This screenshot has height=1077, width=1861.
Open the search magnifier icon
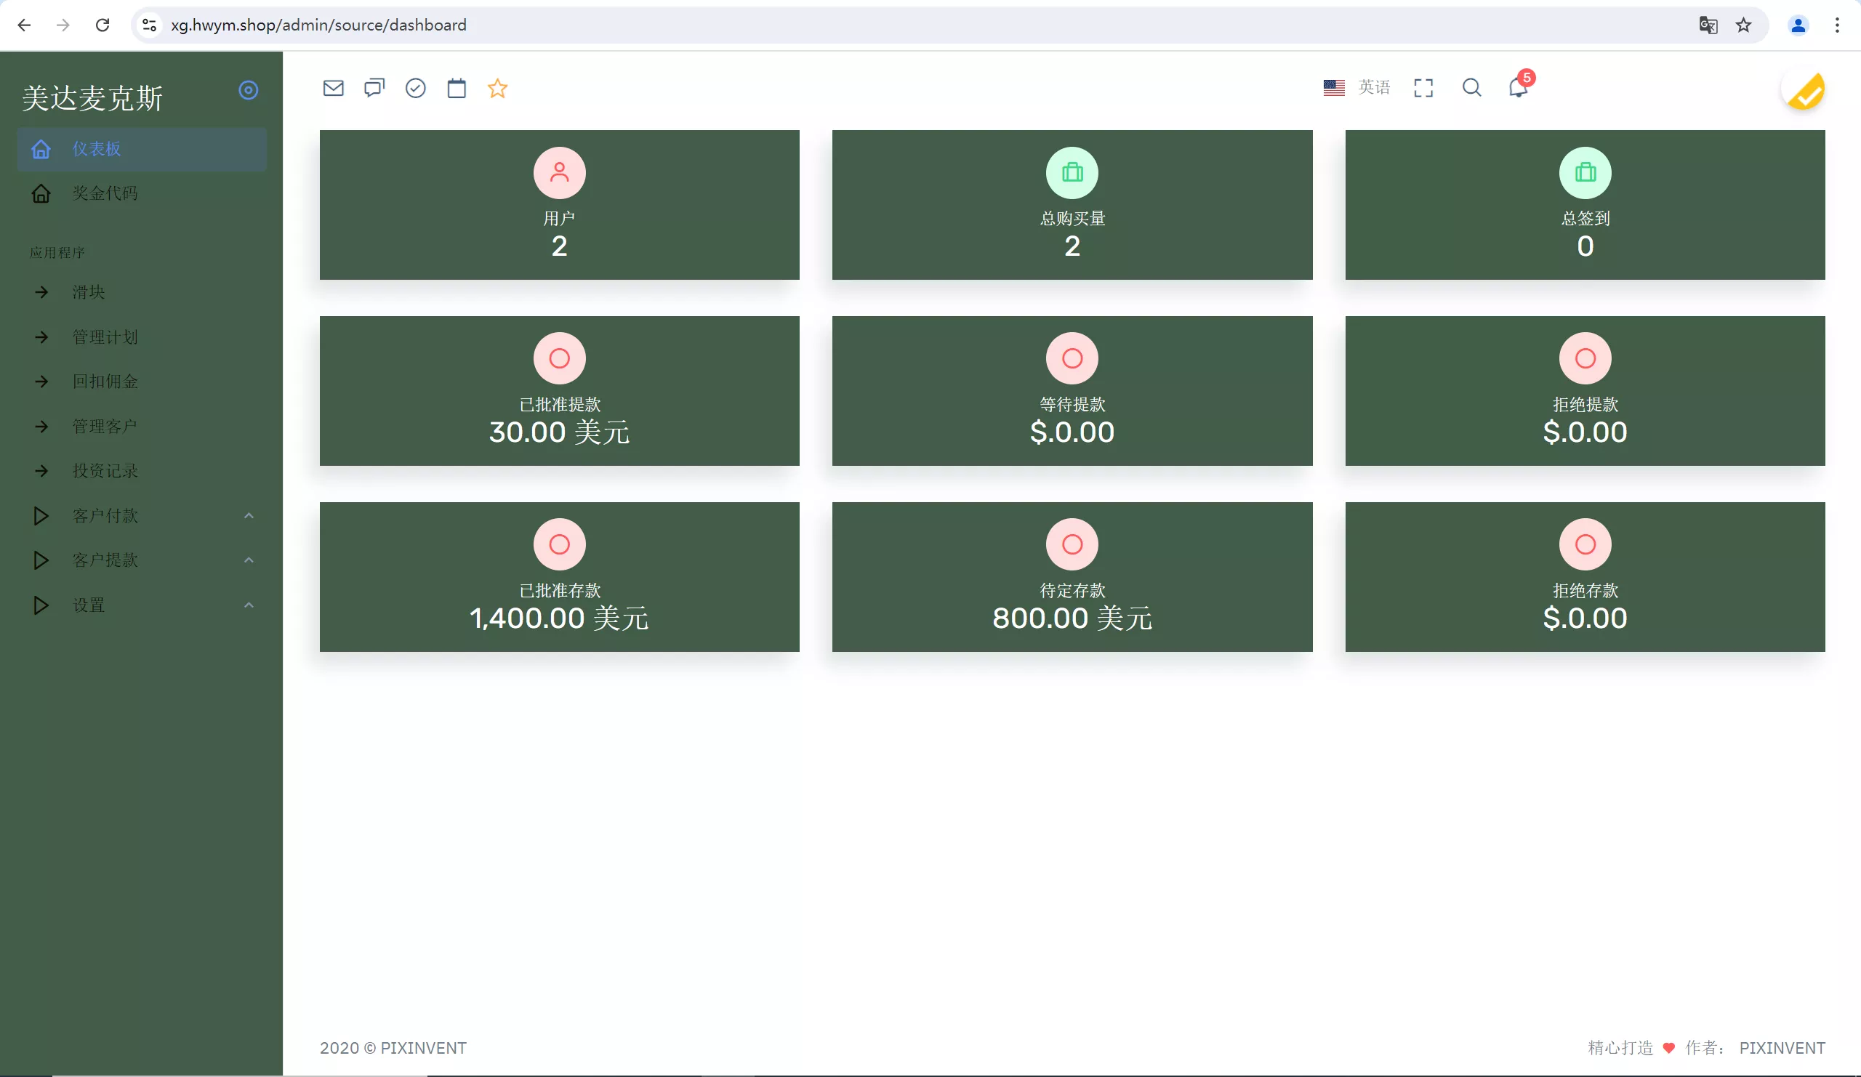click(x=1471, y=88)
